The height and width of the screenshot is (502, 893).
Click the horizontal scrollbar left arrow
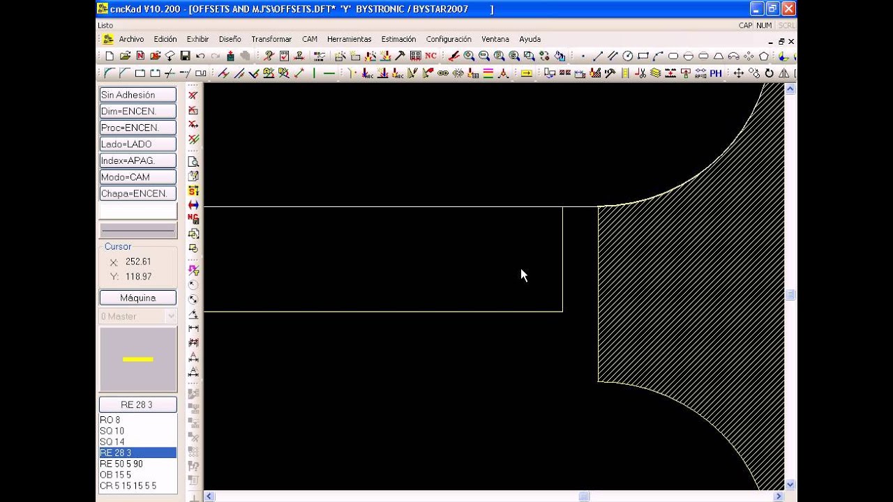coord(209,496)
